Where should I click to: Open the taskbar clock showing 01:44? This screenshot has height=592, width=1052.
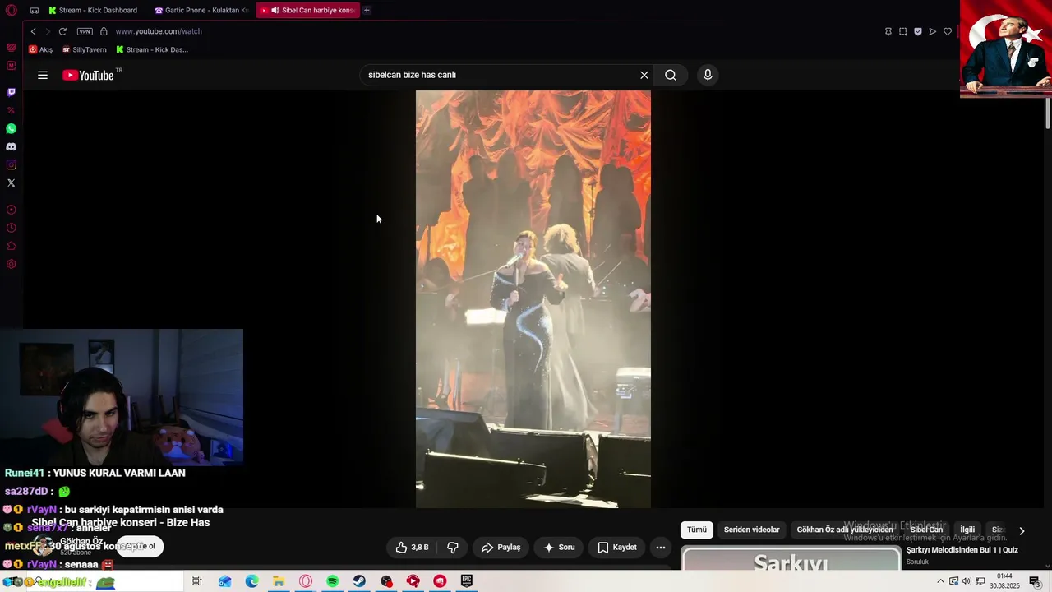1004,580
